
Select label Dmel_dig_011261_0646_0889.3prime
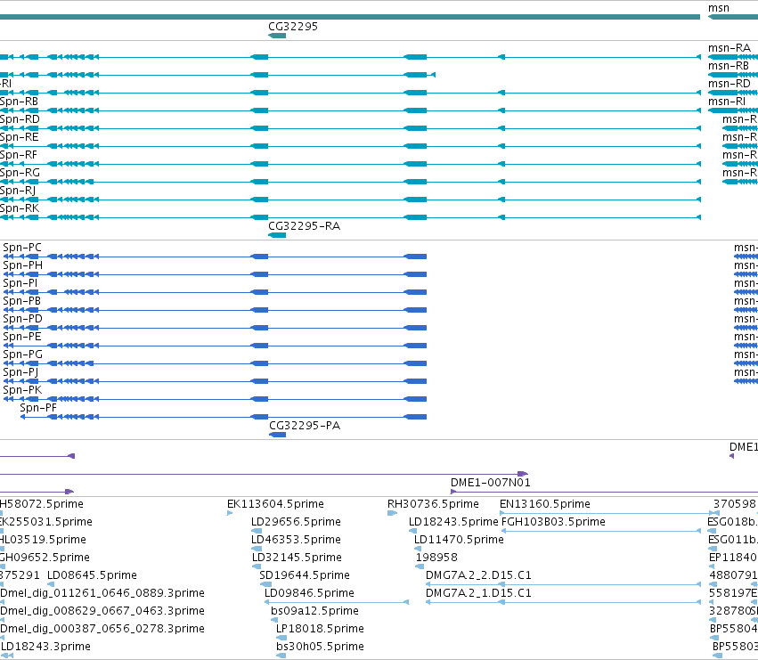coord(102,594)
